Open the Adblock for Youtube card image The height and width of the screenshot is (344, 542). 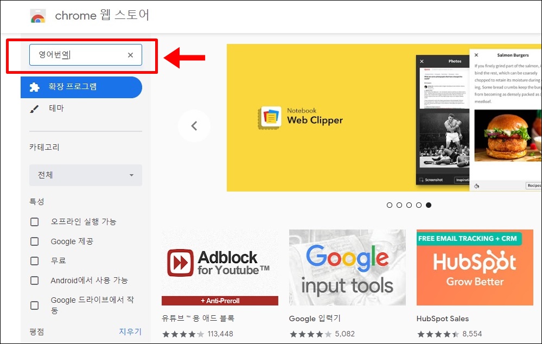click(x=220, y=267)
